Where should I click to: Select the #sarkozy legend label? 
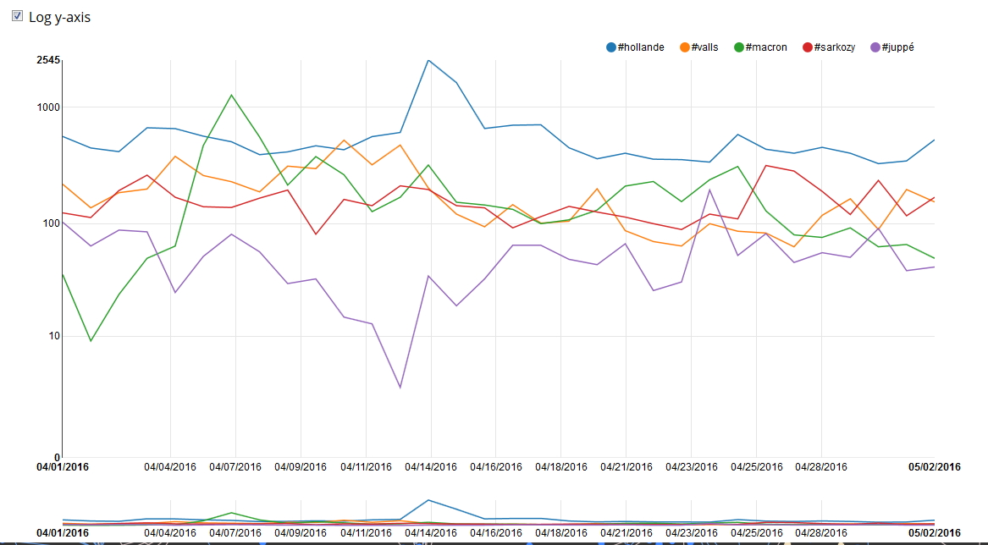[x=834, y=47]
